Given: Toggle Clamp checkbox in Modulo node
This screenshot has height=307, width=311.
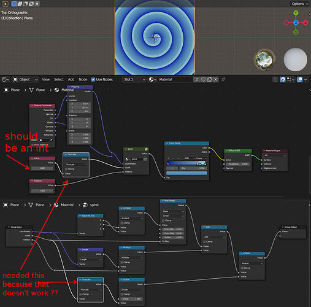Looking at the screenshot, I should [x=242, y=268].
